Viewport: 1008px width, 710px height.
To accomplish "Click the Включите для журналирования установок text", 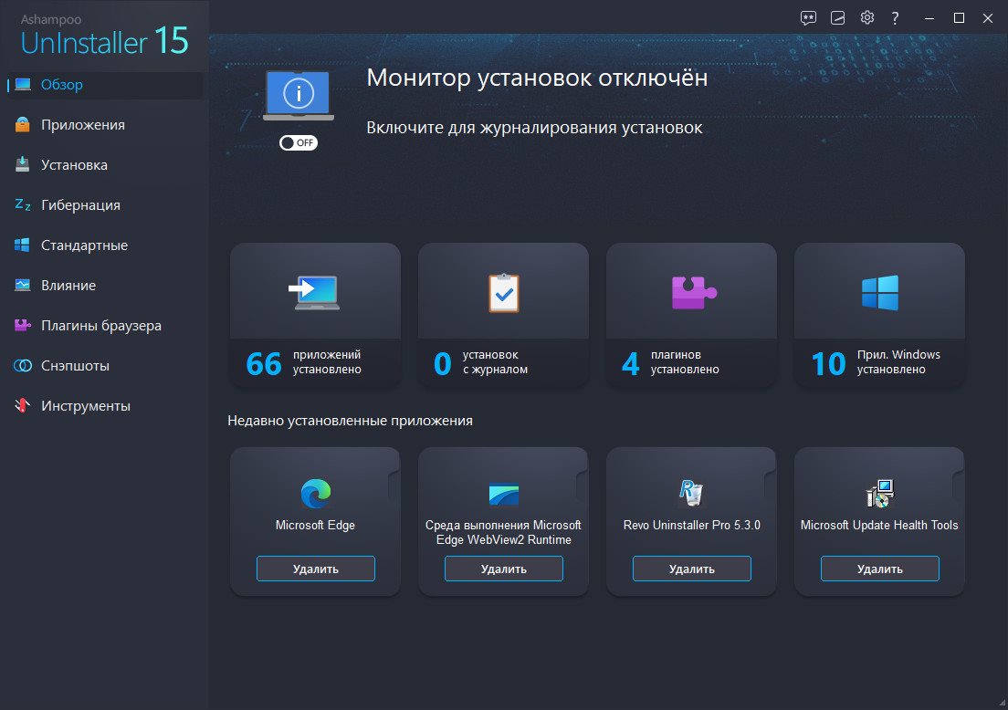I will pos(534,128).
